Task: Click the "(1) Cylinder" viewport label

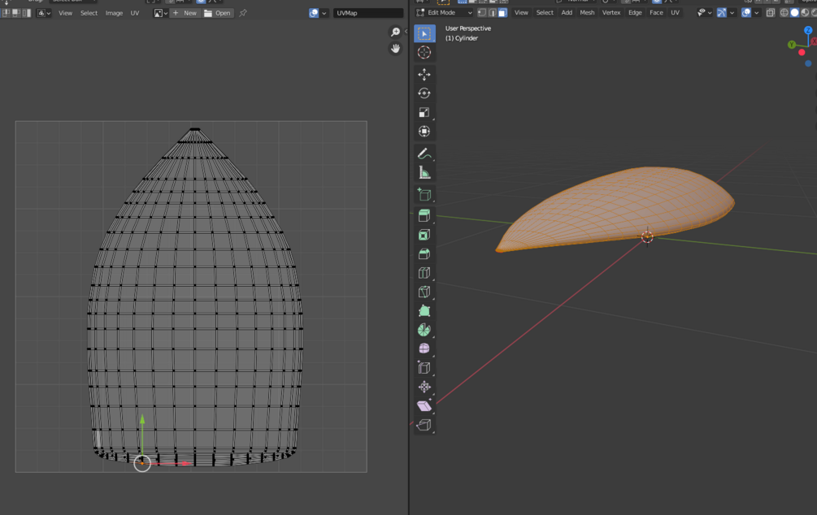Action: point(462,38)
